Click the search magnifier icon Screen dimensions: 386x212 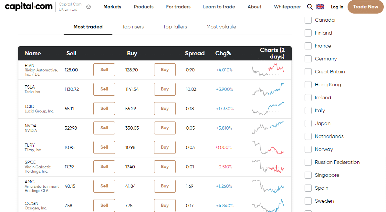click(310, 7)
